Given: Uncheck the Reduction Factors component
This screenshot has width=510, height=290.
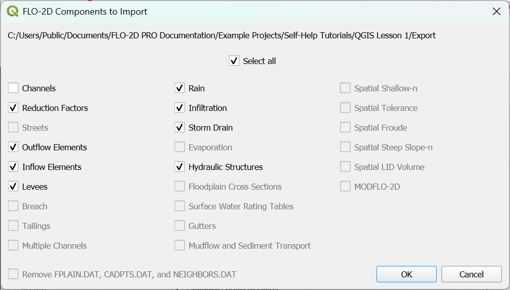Looking at the screenshot, I should click(x=13, y=108).
